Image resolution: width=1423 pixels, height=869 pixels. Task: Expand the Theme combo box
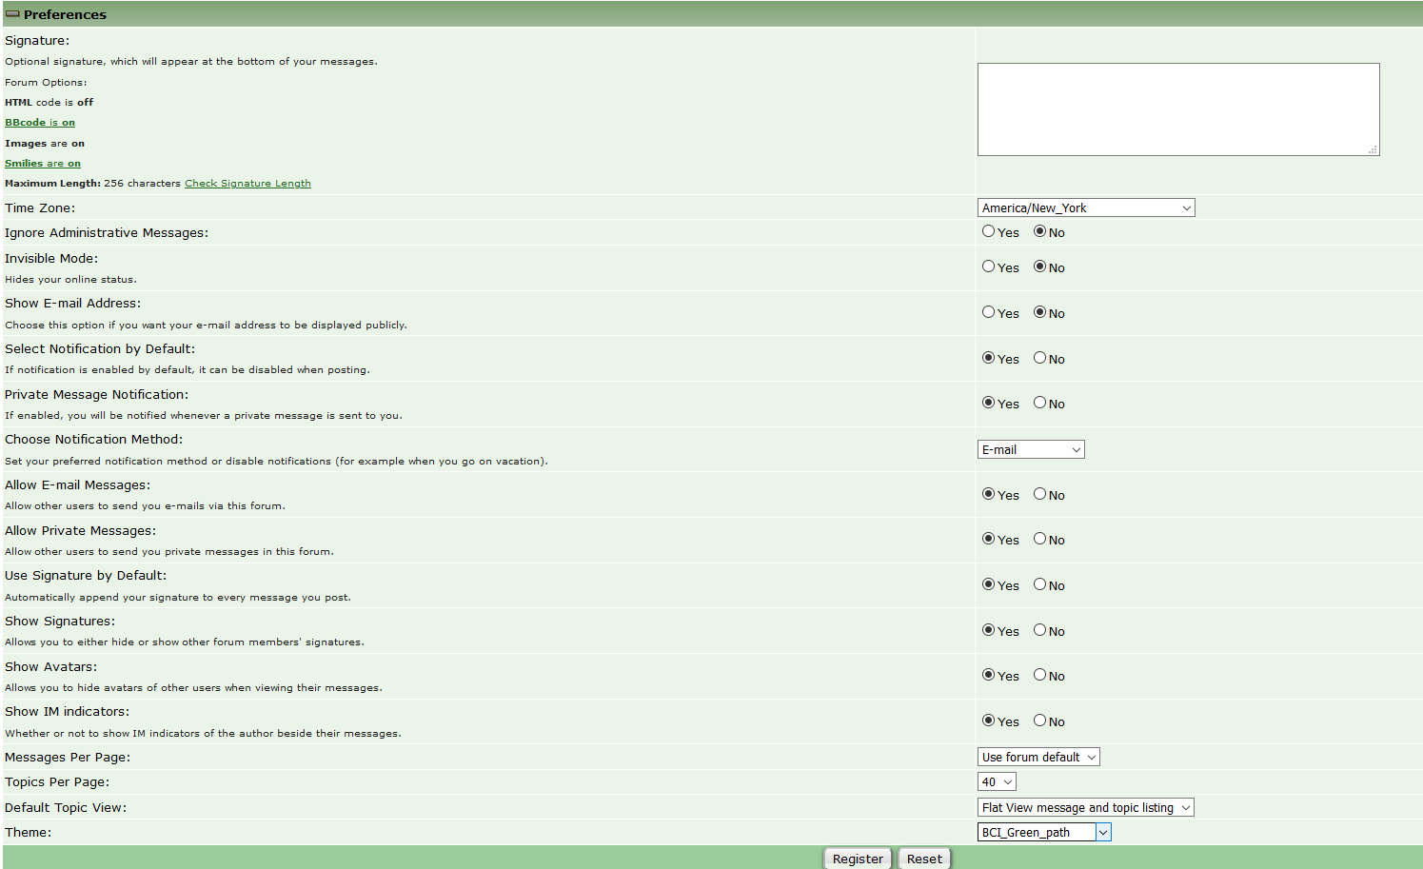point(1103,833)
